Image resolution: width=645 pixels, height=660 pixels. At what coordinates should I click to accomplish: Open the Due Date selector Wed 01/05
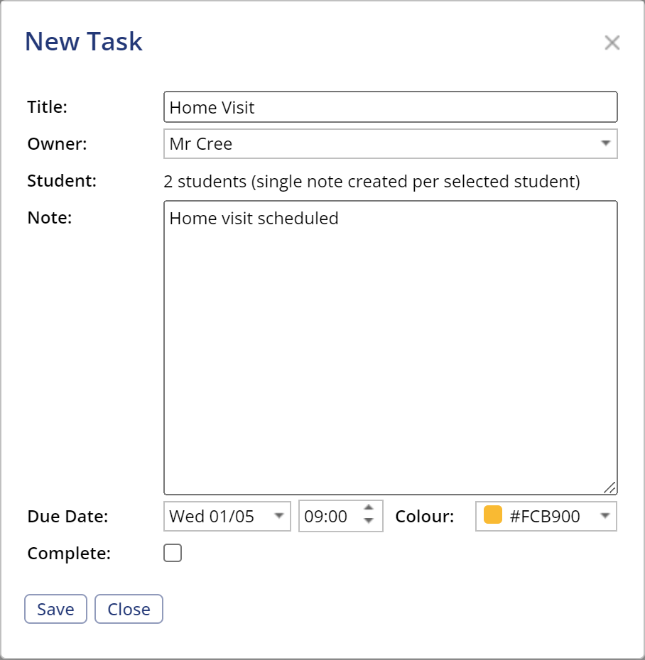217,516
